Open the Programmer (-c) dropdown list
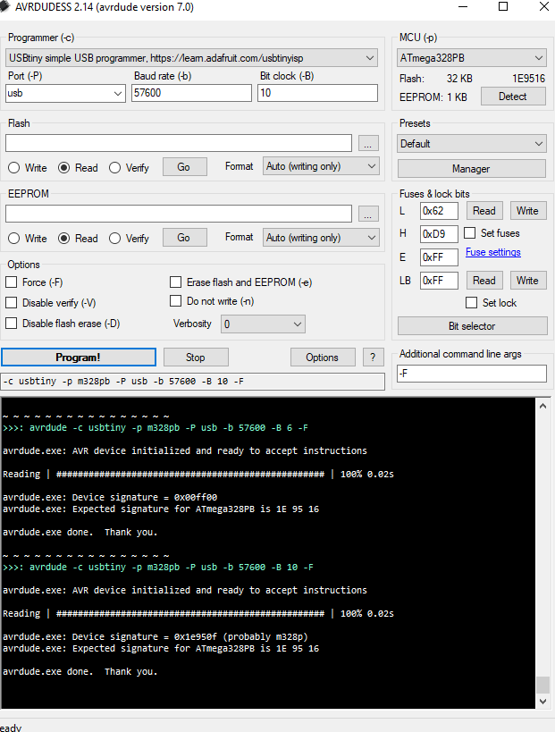555x732 pixels. pyautogui.click(x=191, y=58)
